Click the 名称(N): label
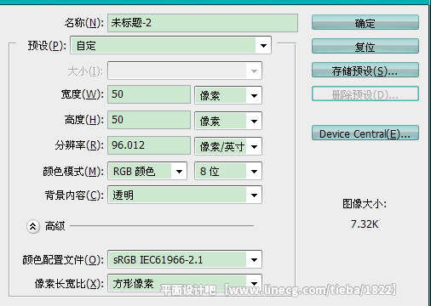Image resolution: width=431 pixels, height=306 pixels. pos(84,23)
